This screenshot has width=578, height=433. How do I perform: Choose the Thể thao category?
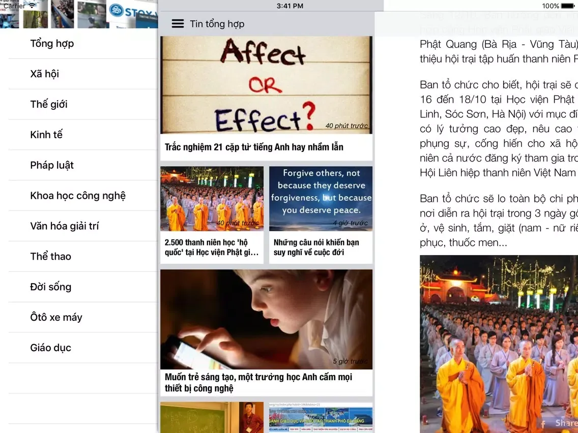tap(82, 257)
